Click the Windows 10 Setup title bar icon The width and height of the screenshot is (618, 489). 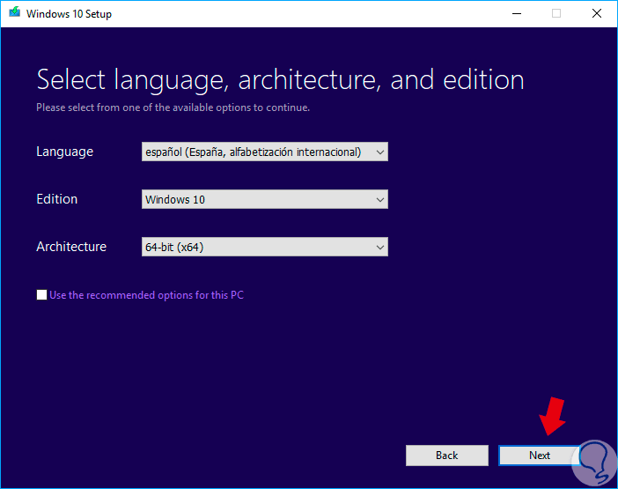click(15, 12)
